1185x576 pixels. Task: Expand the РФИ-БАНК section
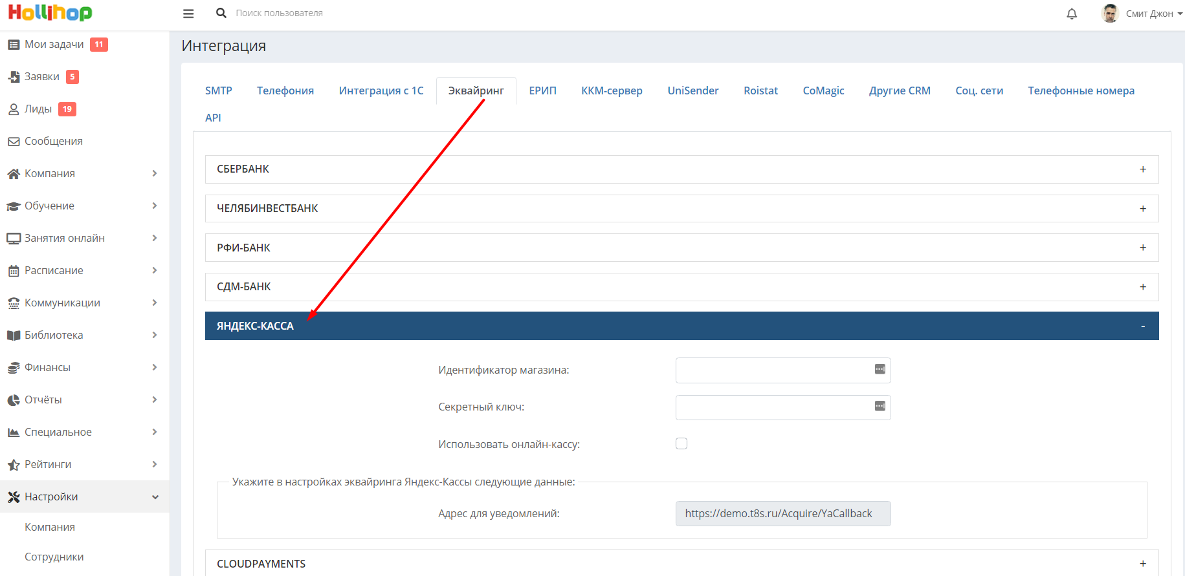681,248
